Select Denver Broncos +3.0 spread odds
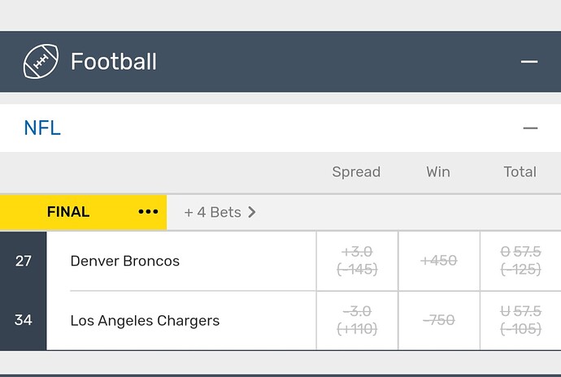 click(x=357, y=261)
